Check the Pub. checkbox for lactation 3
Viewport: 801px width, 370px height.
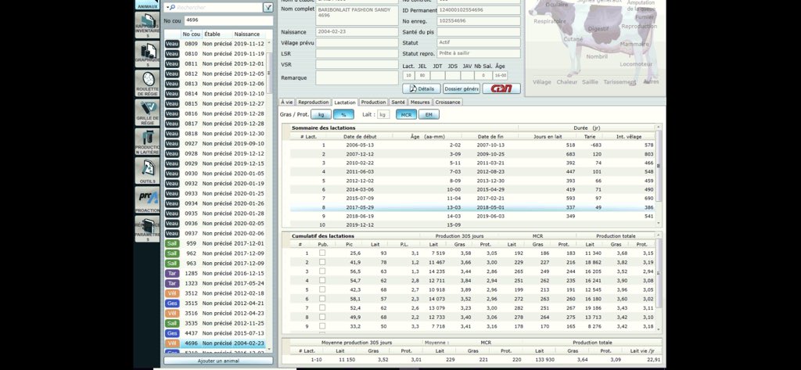point(322,271)
